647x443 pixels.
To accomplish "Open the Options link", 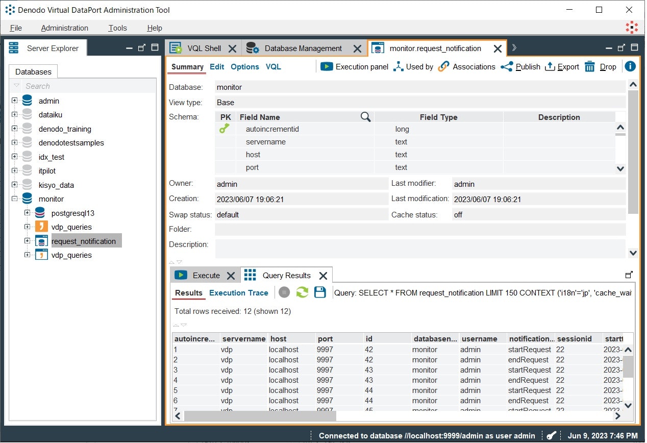I will 245,67.
